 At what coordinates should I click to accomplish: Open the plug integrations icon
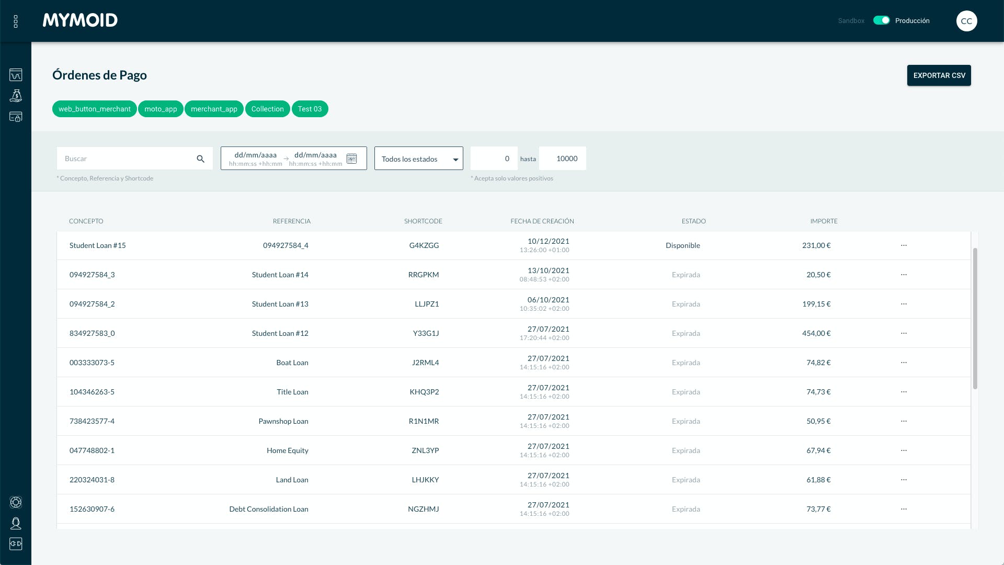point(16,544)
